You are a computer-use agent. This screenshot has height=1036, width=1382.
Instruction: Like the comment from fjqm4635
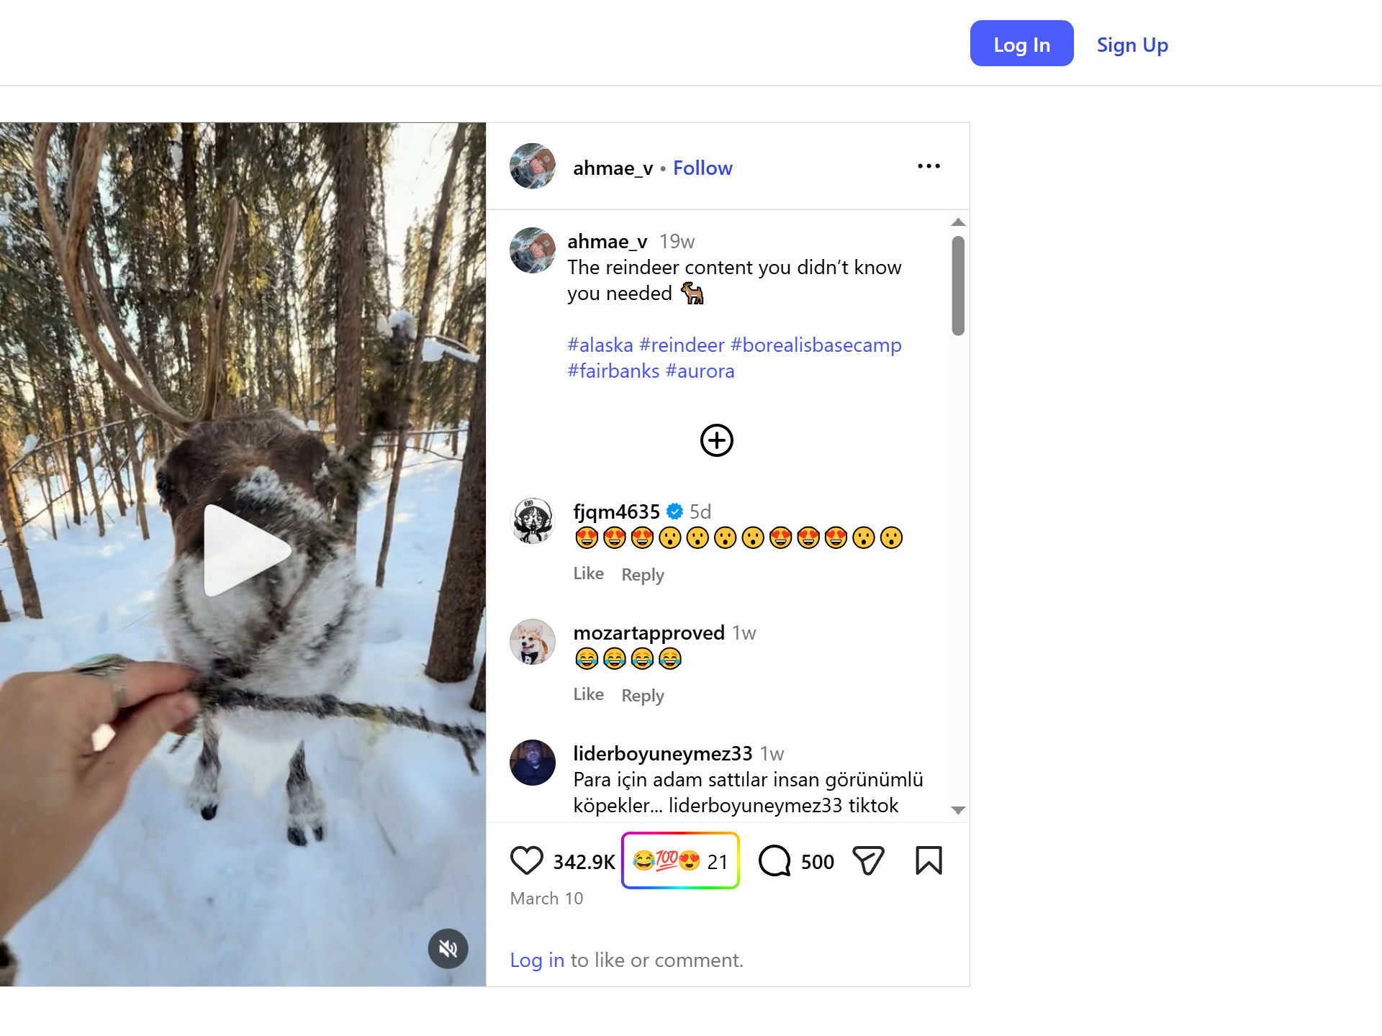coord(588,573)
